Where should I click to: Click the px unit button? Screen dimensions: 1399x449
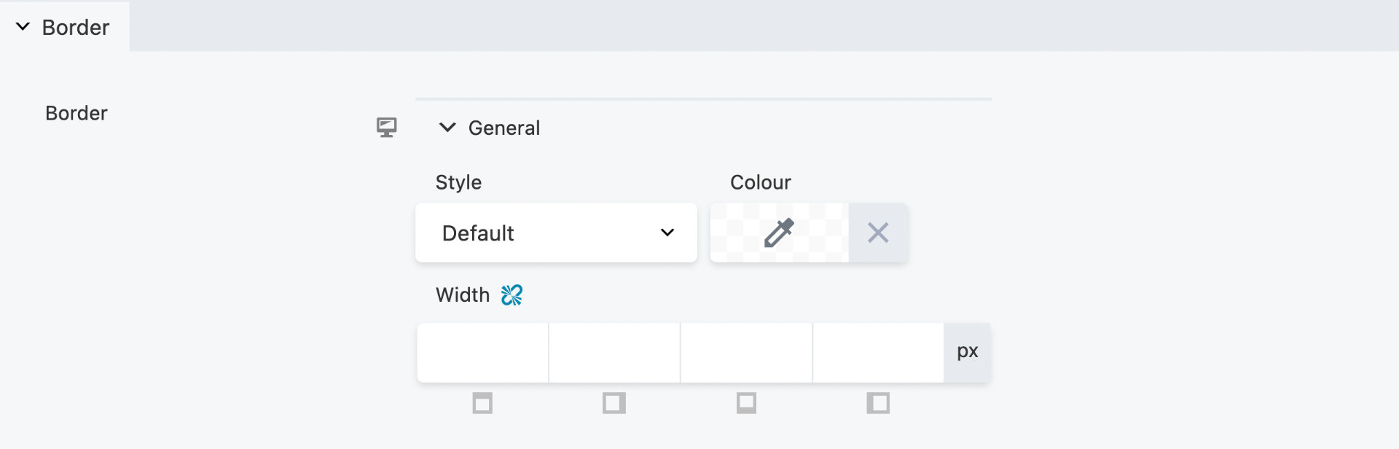(x=967, y=353)
